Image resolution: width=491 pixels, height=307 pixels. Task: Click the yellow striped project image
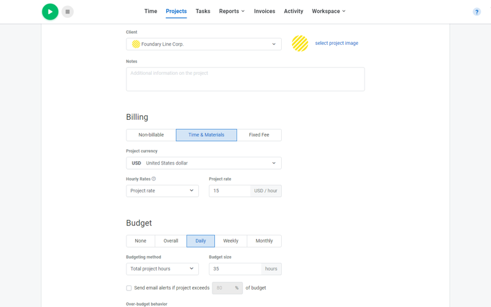tap(300, 43)
